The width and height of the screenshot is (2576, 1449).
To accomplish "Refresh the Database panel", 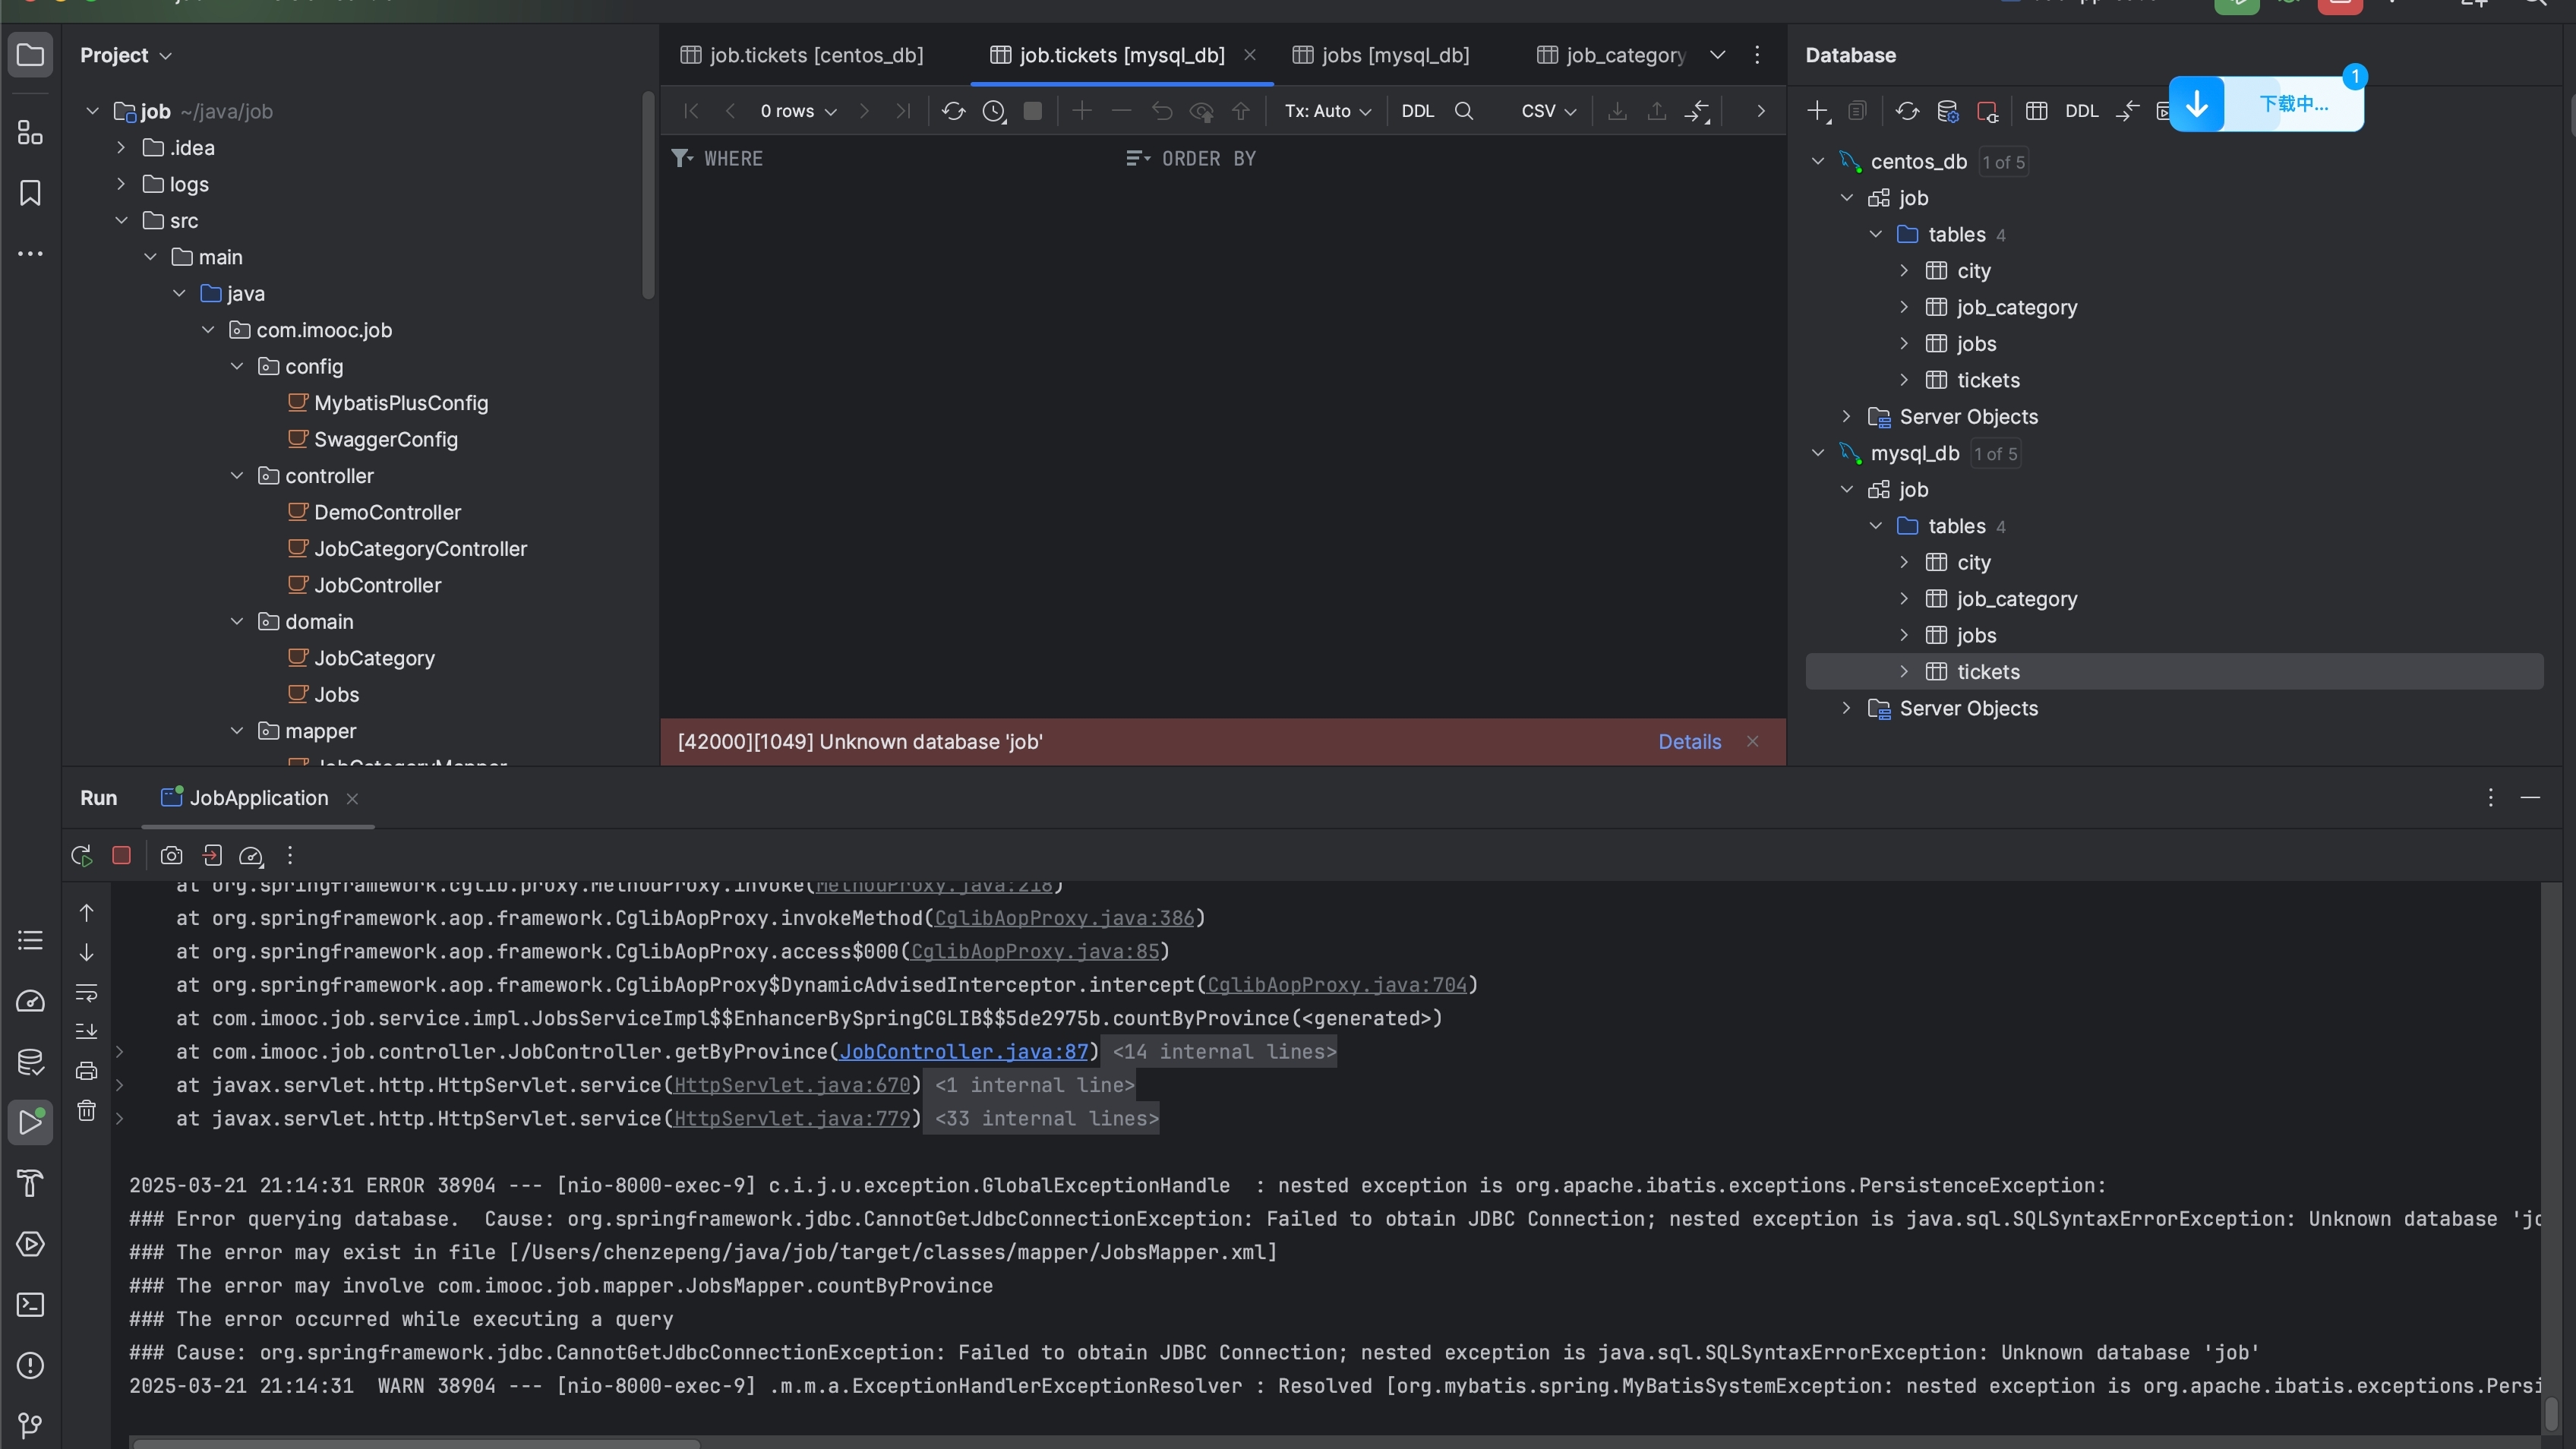I will (1907, 111).
